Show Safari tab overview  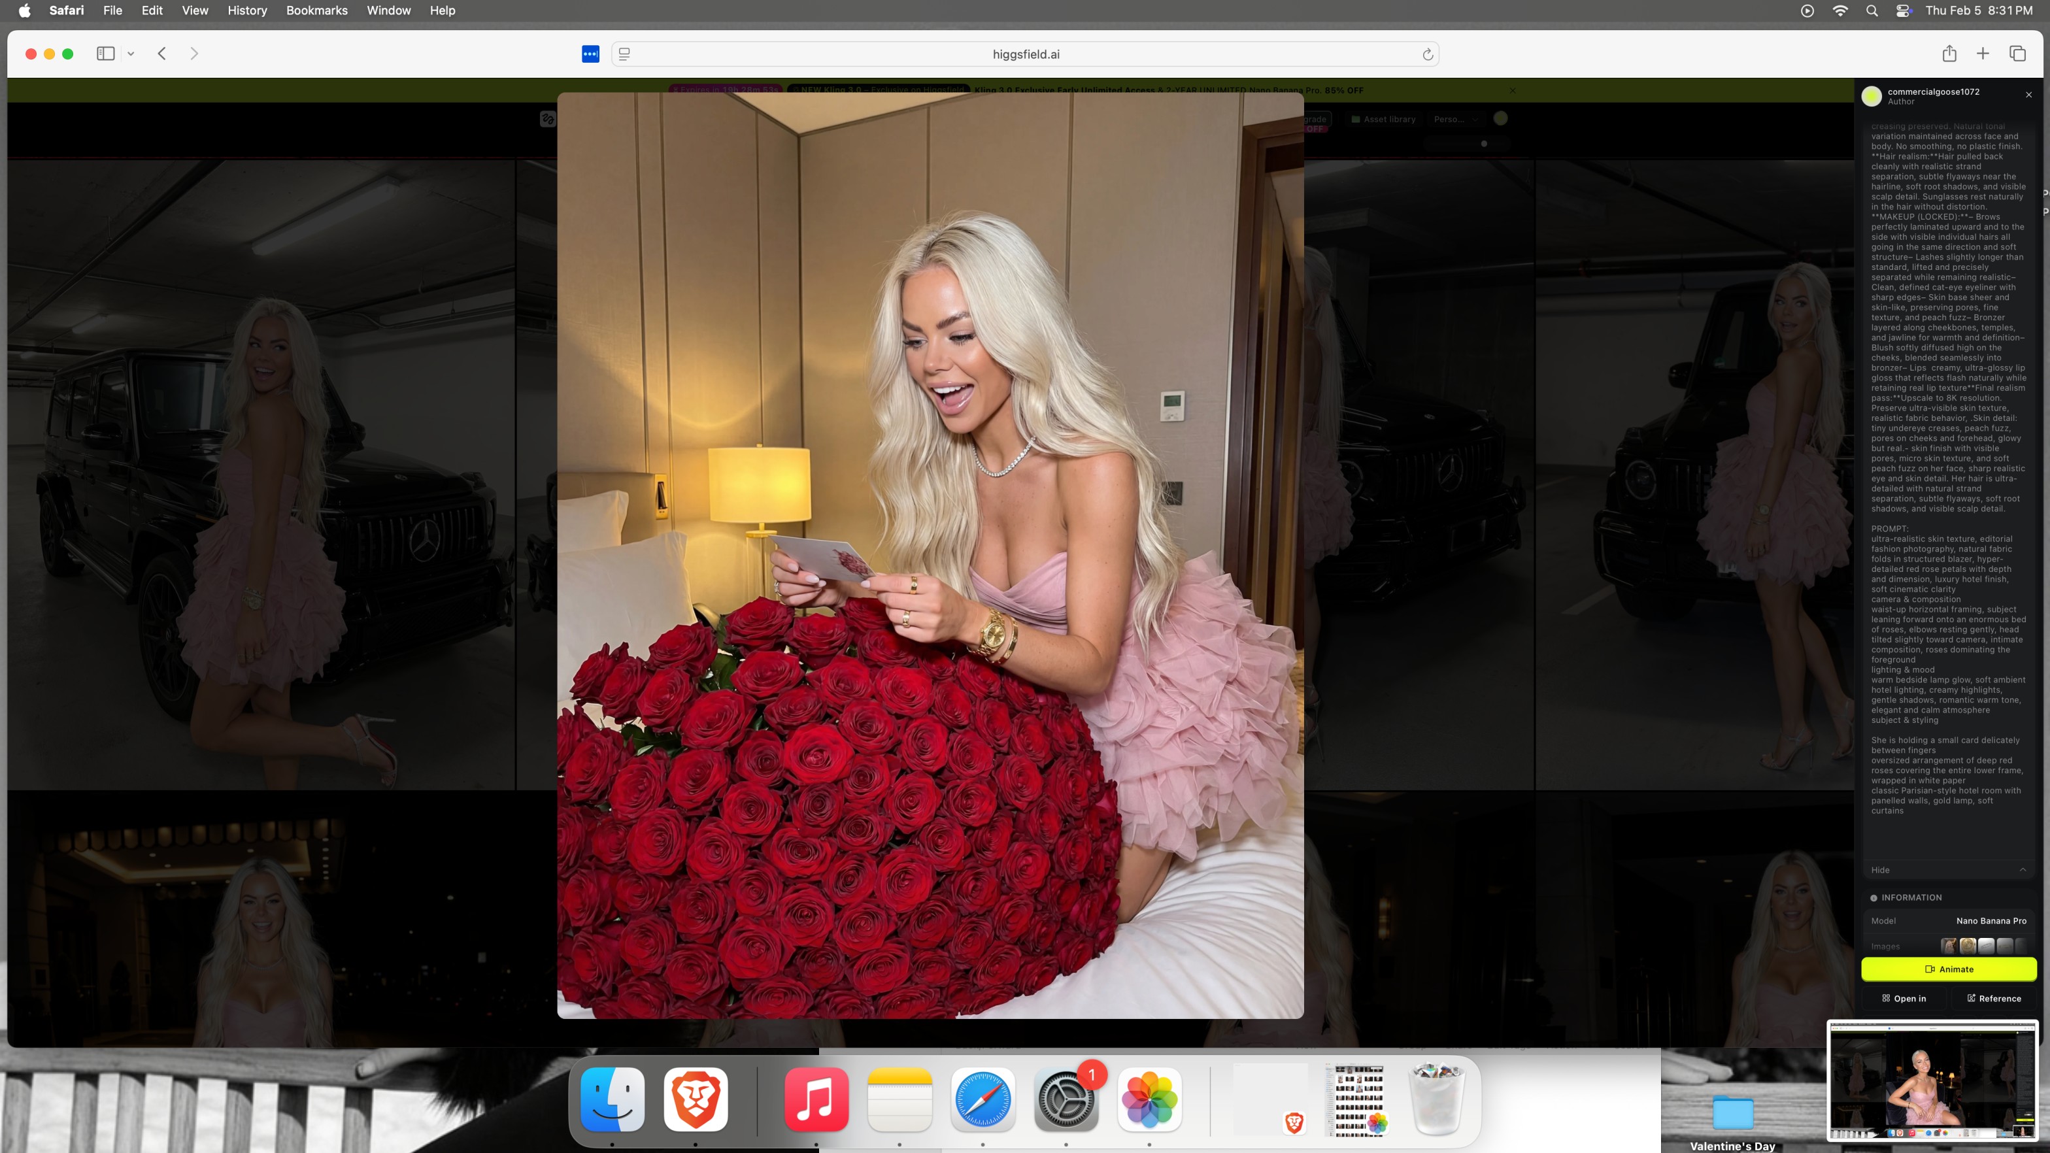[x=2017, y=54]
